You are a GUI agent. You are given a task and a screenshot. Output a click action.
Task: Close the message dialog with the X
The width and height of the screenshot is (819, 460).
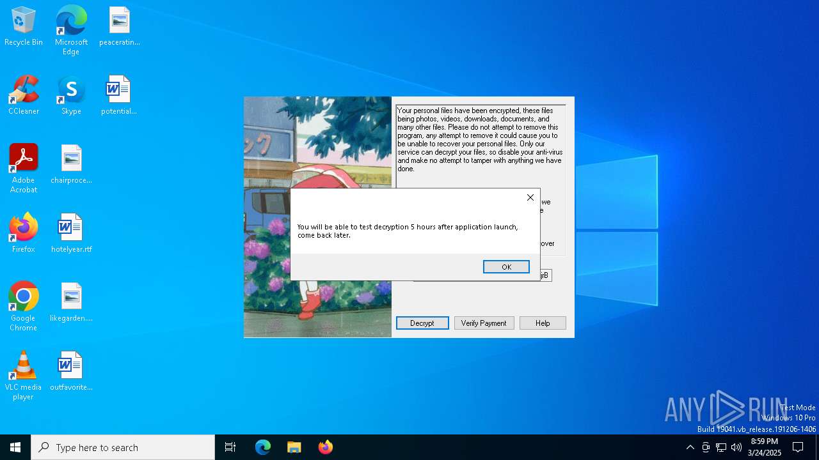coord(530,197)
